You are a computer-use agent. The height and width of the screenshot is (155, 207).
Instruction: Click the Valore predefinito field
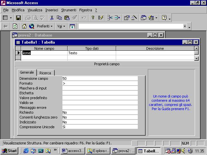(x=100, y=98)
